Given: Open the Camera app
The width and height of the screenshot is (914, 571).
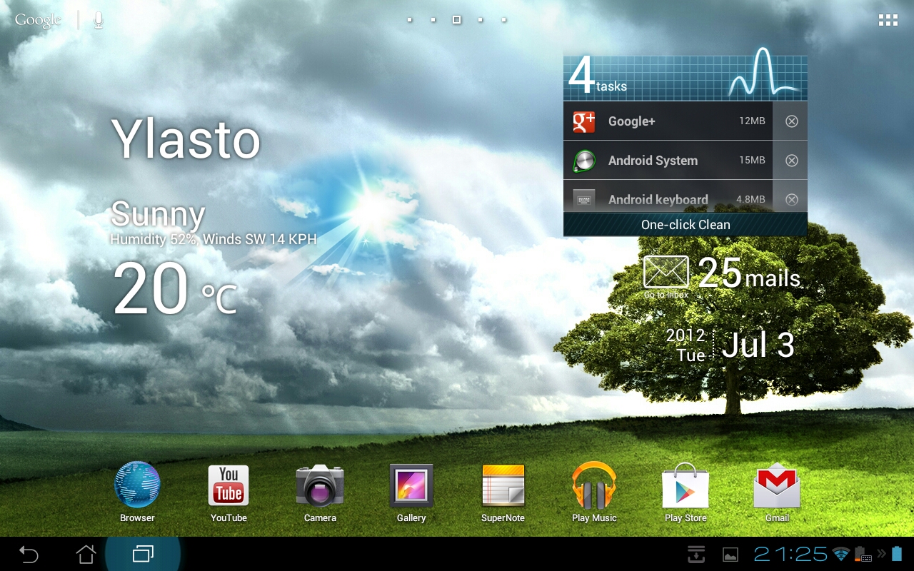Looking at the screenshot, I should [320, 492].
